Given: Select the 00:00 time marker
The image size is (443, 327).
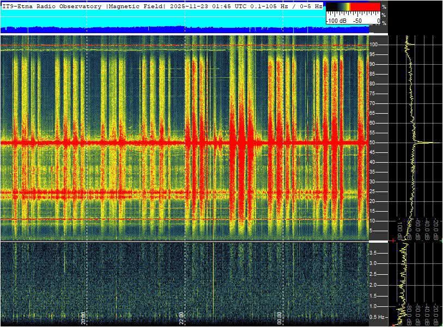Looking at the screenshot, I should tap(279, 317).
